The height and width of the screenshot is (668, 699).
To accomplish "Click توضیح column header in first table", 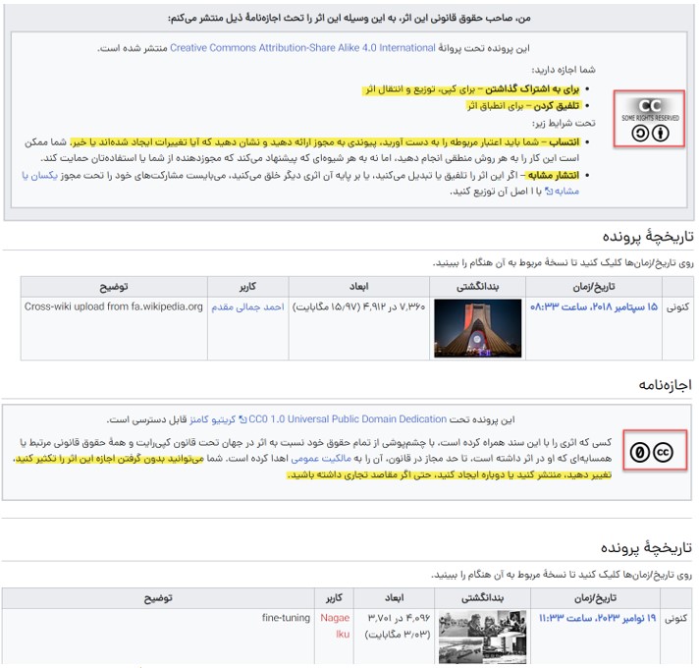I will click(x=114, y=286).
